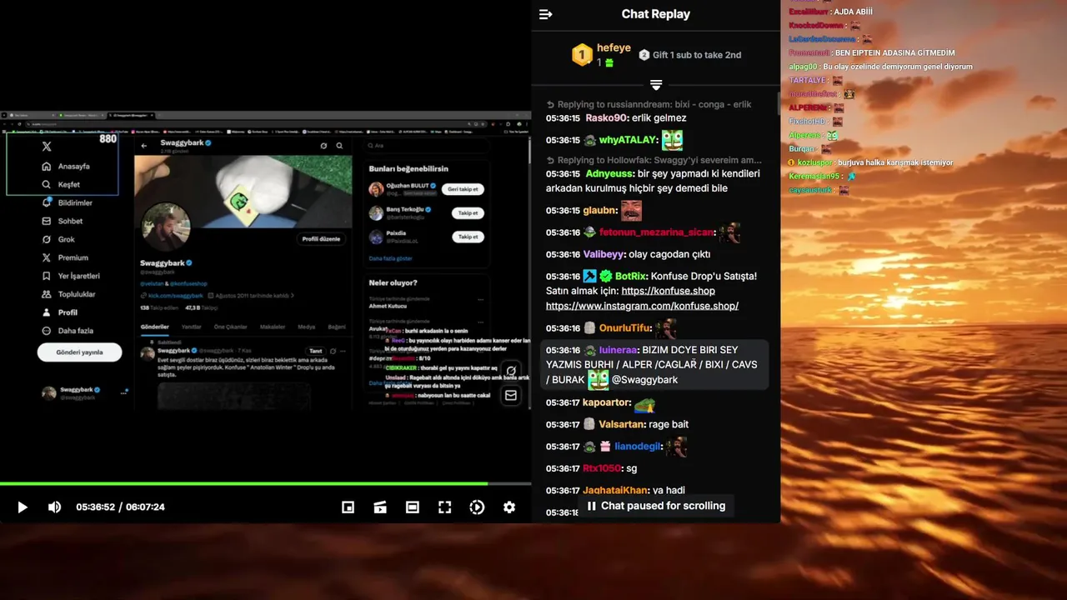1067x600 pixels.
Task: Click Daha fazla göster under suggestions
Action: [391, 258]
